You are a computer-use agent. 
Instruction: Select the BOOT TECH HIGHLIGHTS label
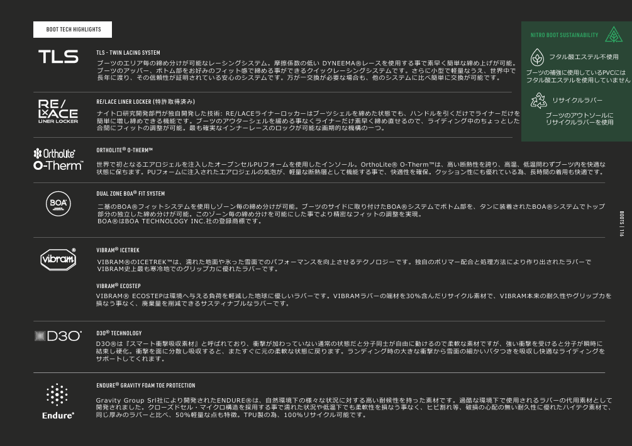tap(73, 30)
